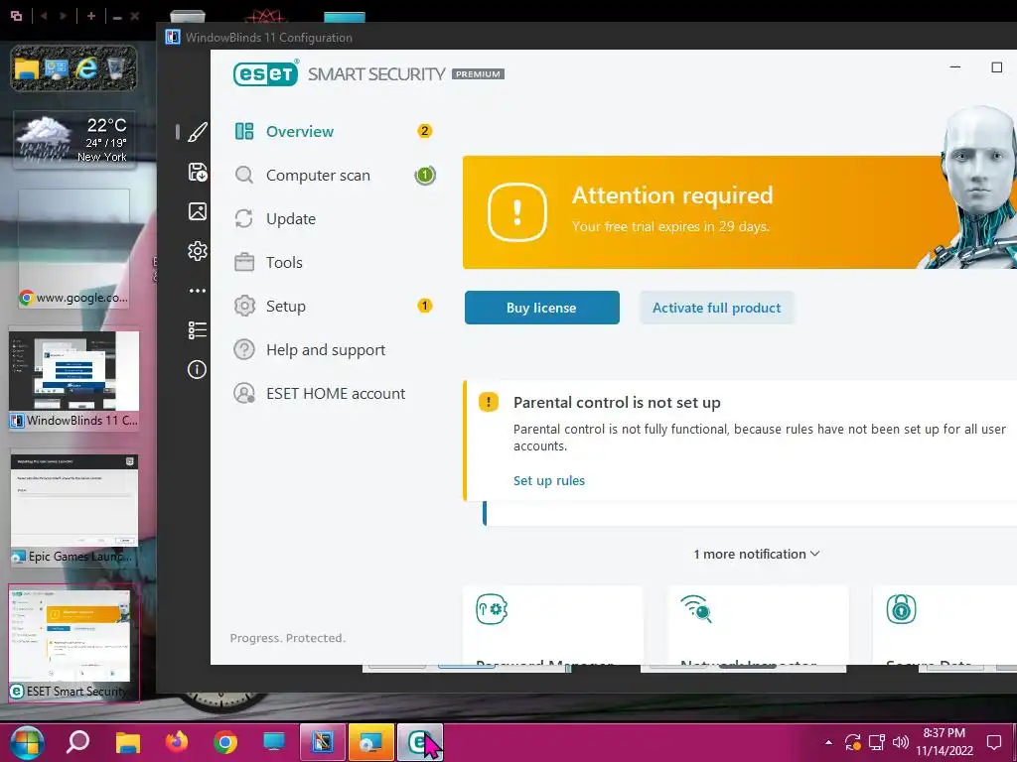
Task: Click the ESET logo in the header
Action: tap(266, 73)
